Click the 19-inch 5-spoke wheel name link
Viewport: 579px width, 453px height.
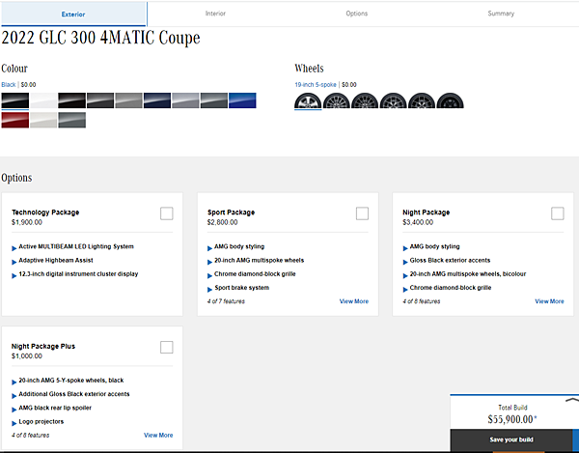(316, 85)
